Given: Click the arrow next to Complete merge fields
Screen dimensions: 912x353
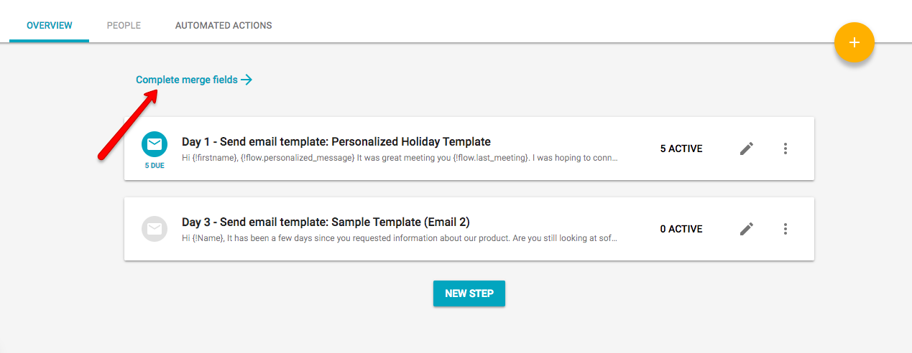Looking at the screenshot, I should (247, 80).
